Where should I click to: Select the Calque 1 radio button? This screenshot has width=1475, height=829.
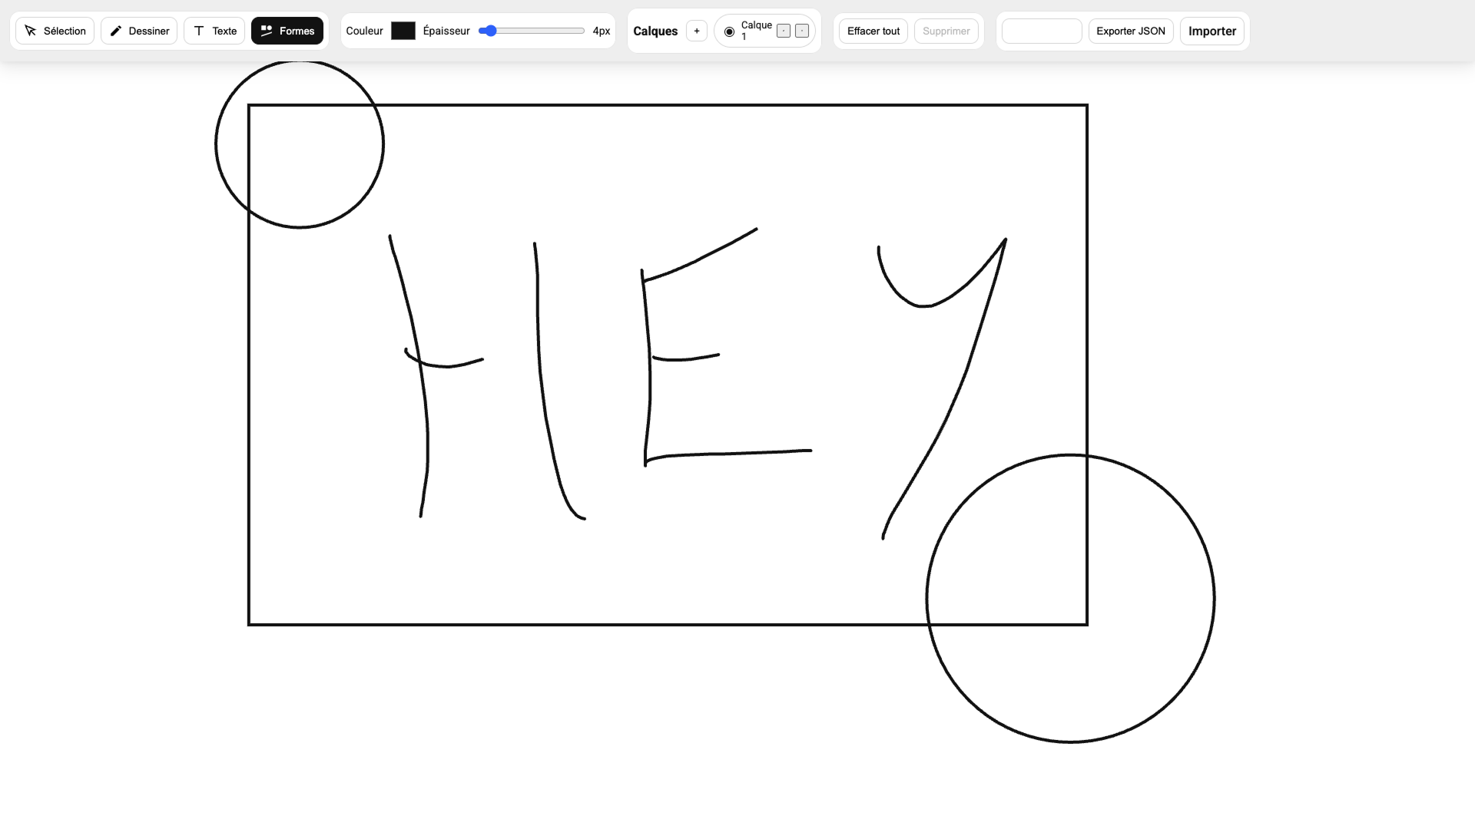tap(729, 31)
